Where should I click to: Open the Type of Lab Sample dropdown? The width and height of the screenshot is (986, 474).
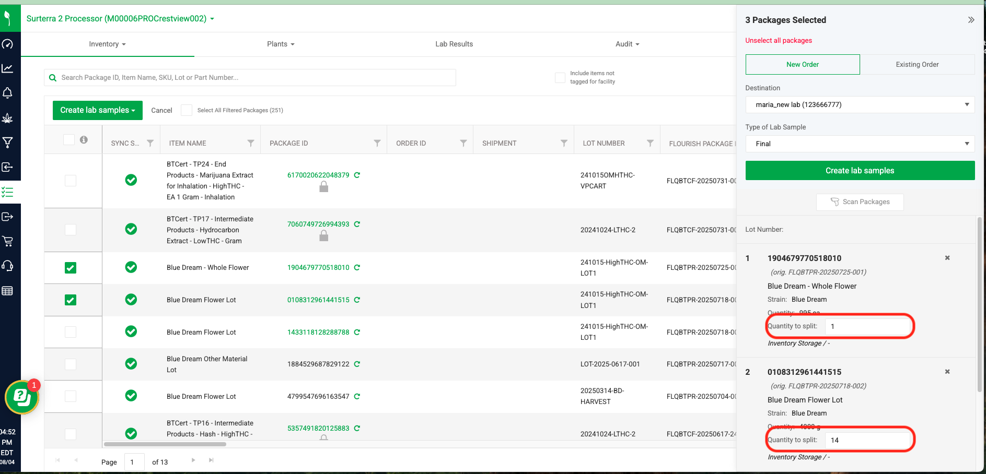[x=860, y=144]
